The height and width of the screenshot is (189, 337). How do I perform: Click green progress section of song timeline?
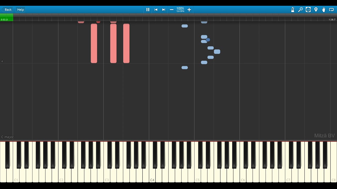point(7,18)
